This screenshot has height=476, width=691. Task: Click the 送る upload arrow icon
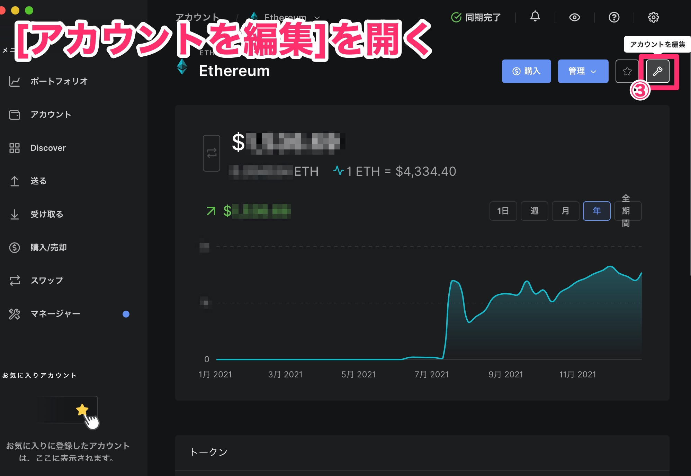click(x=14, y=181)
